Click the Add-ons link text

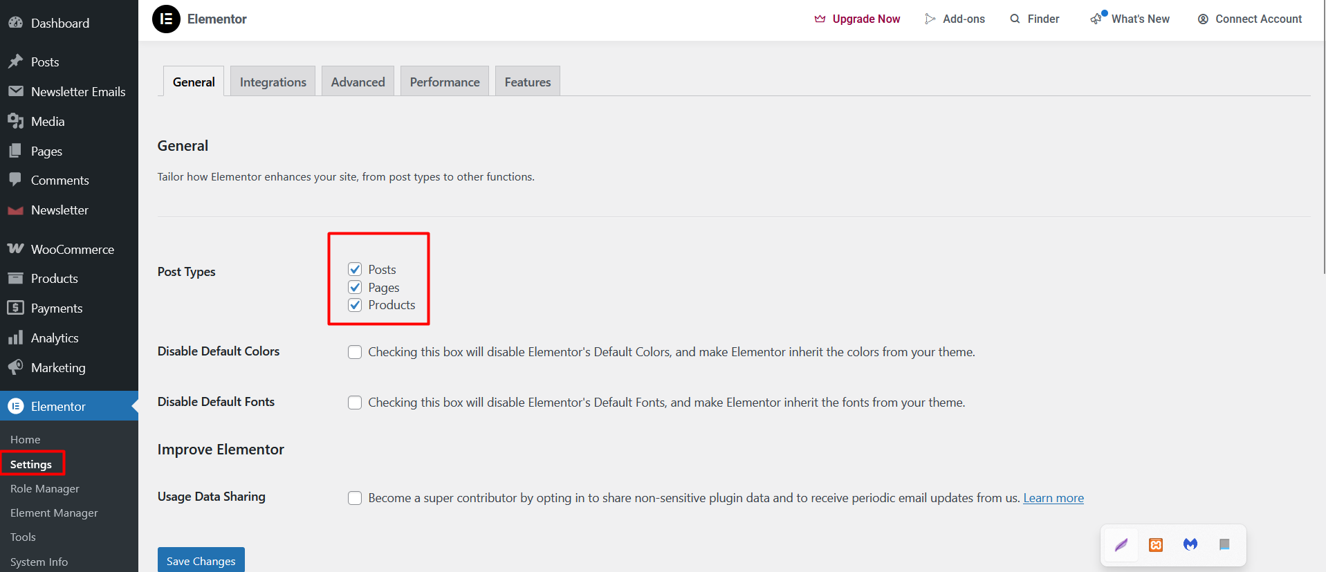tap(964, 19)
